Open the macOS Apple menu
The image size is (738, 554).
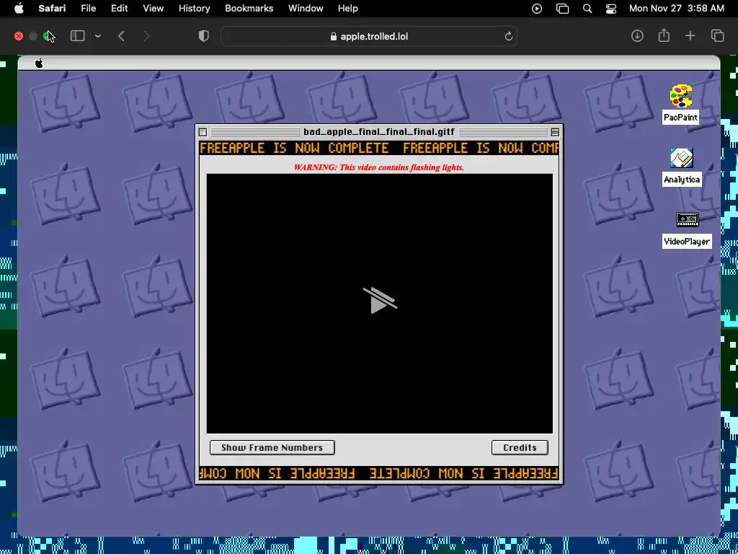click(19, 9)
